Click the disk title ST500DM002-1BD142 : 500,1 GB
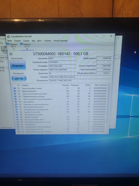This screenshot has width=139, height=186. pos(61,54)
